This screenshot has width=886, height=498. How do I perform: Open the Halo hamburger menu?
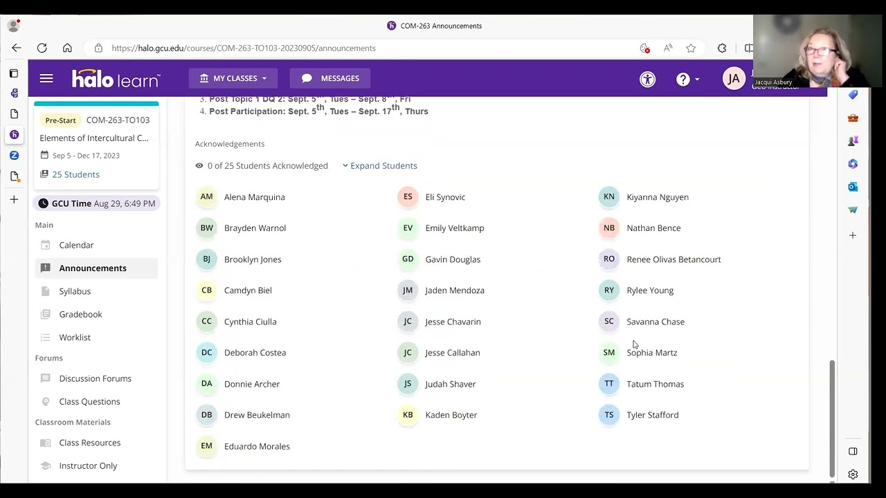(46, 79)
